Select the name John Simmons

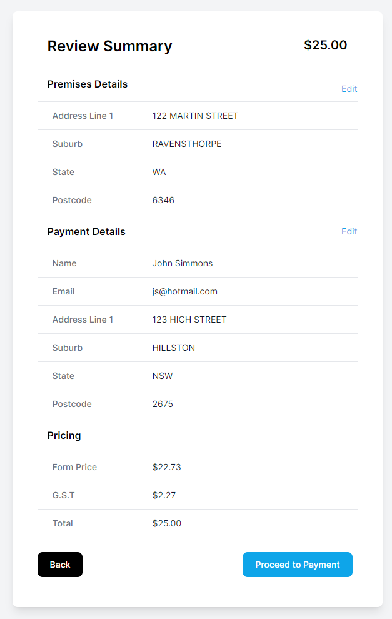pos(183,263)
